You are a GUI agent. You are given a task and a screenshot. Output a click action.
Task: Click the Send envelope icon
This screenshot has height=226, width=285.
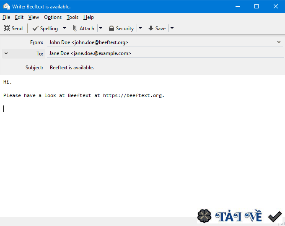pyautogui.click(x=7, y=28)
